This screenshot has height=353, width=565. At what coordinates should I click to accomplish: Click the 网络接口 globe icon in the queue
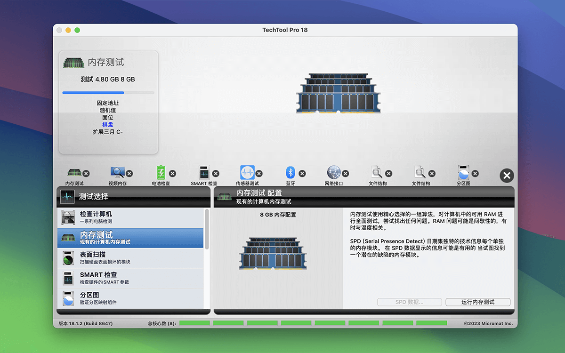(334, 173)
